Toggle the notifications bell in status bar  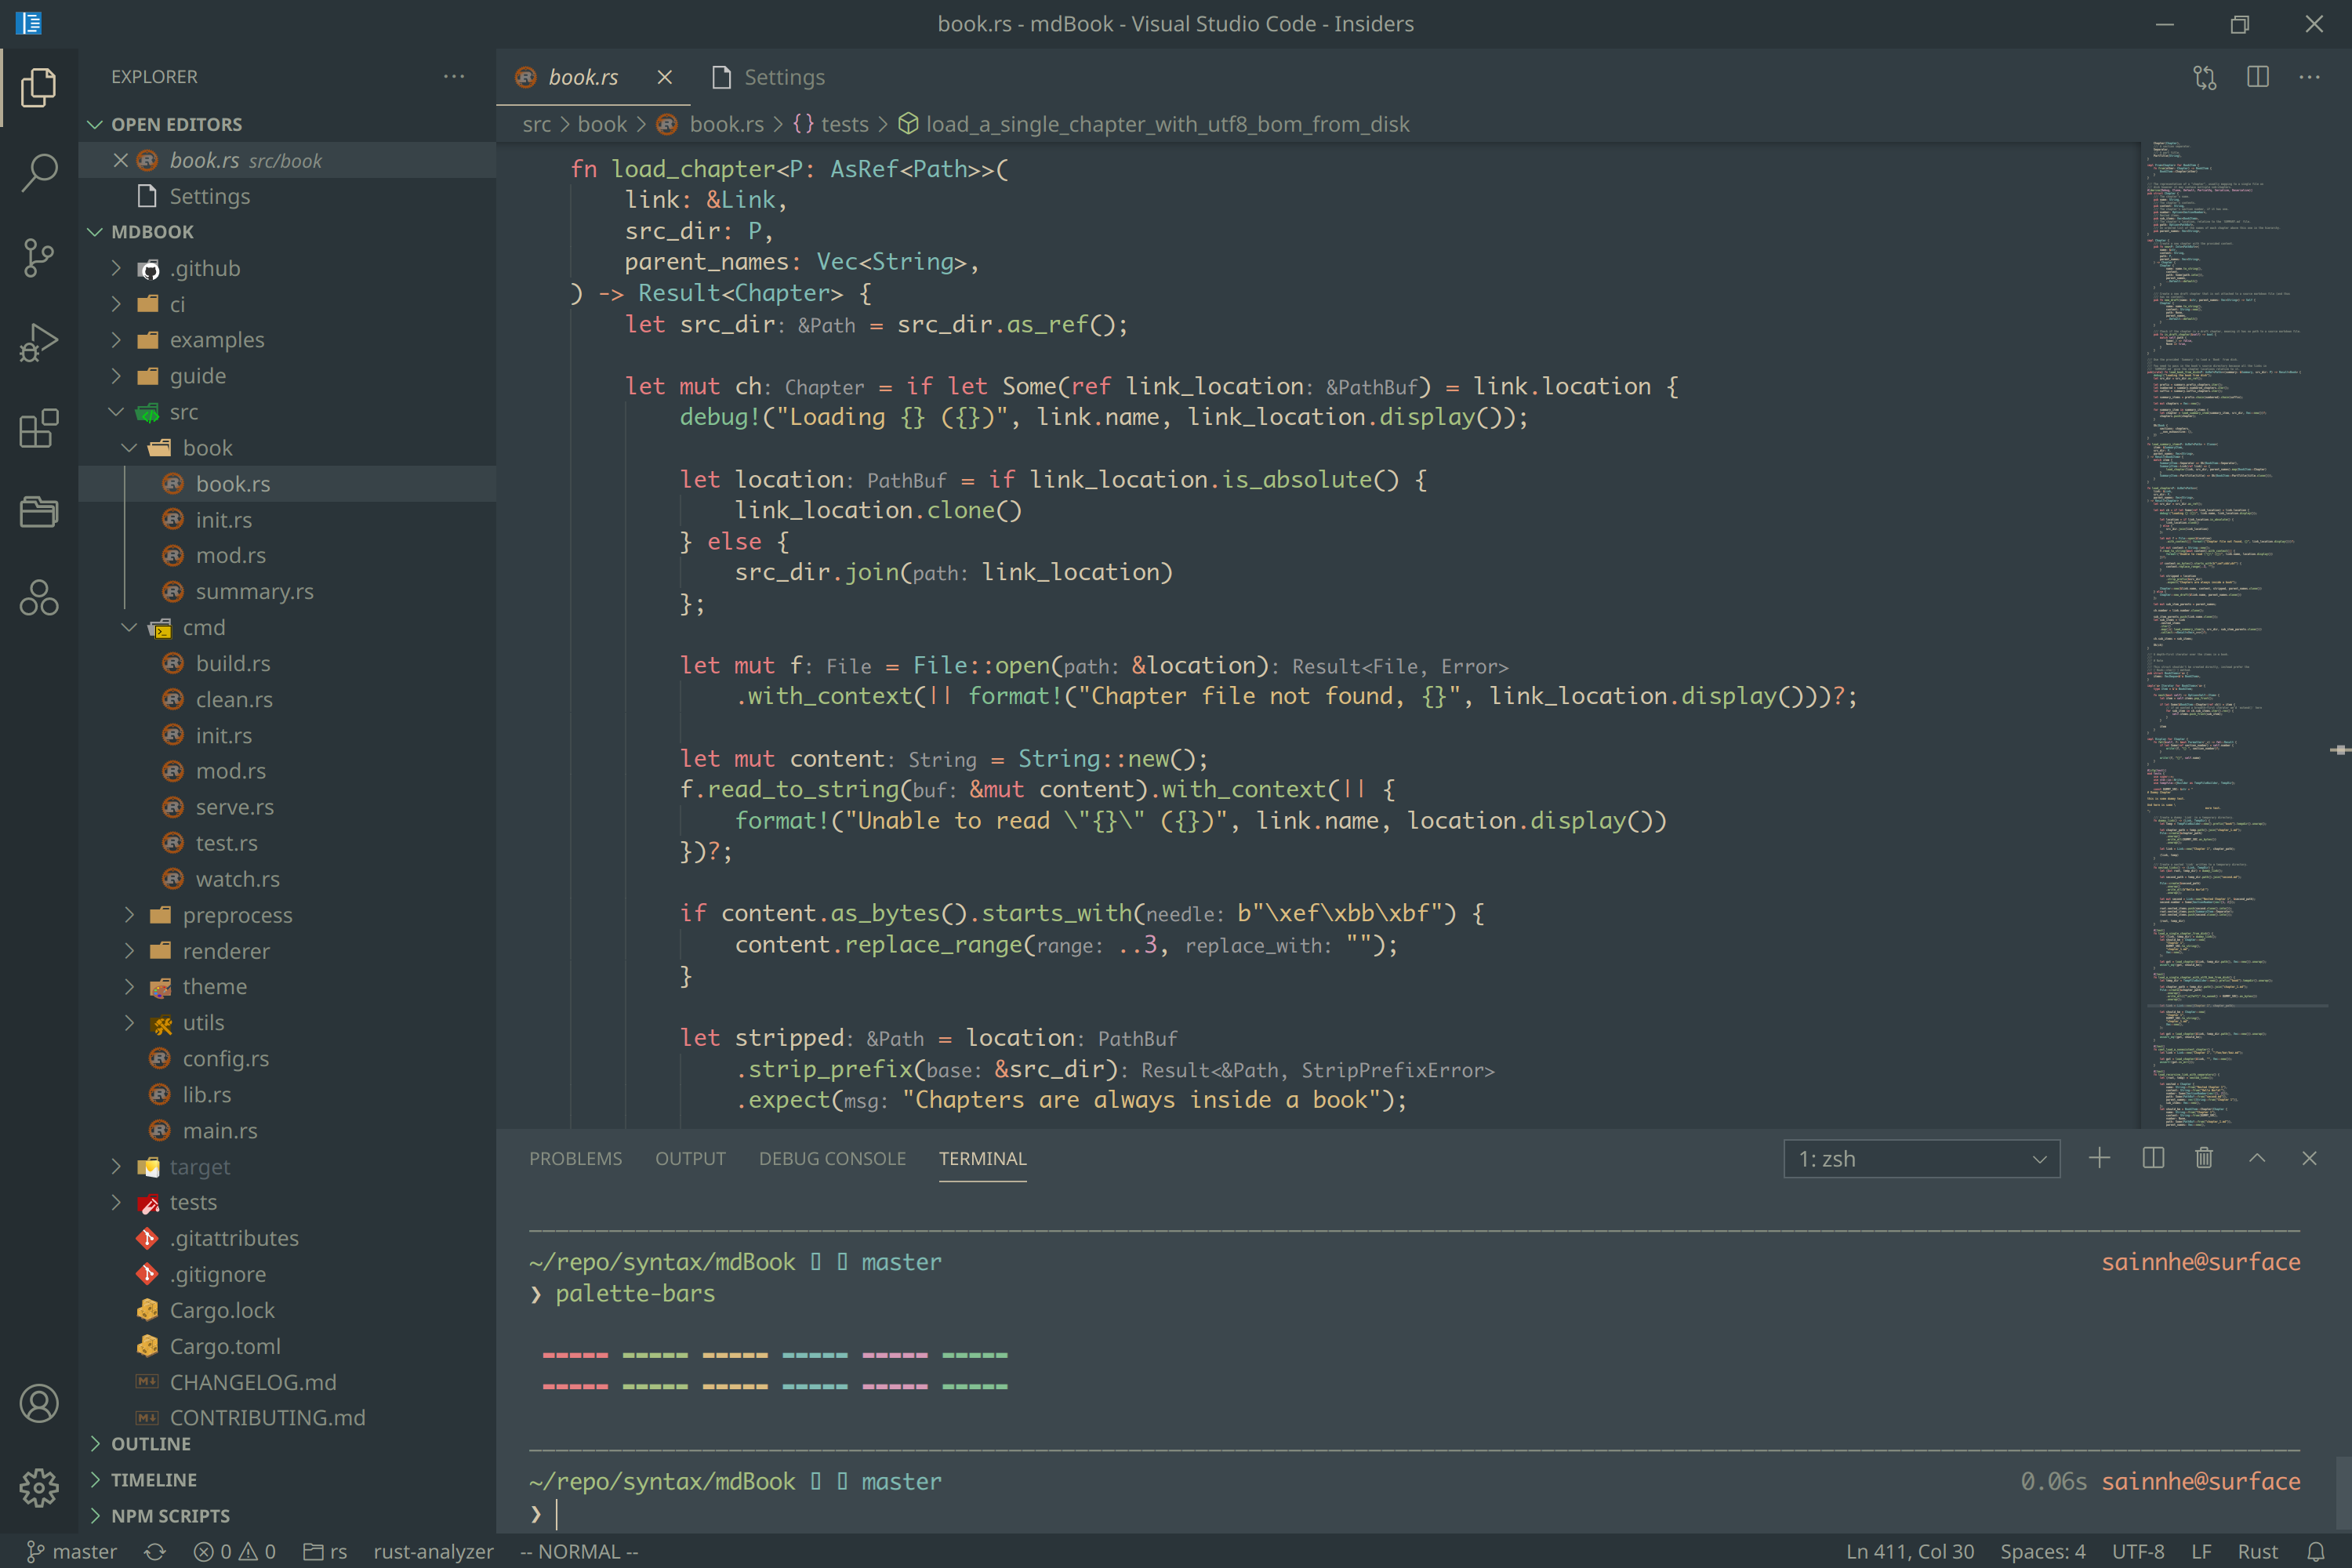(2315, 1551)
